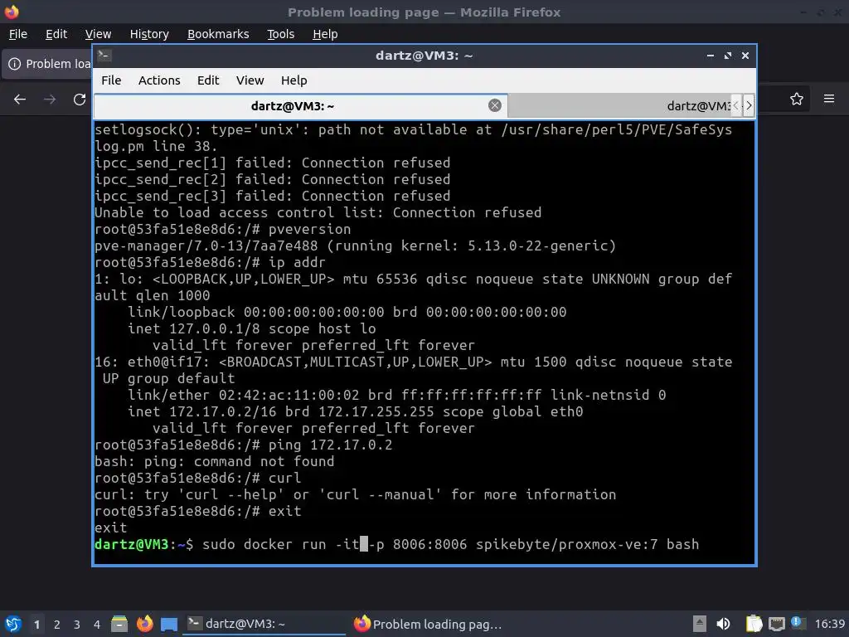This screenshot has width=849, height=637.
Task: Click the show desktop icon in the taskbar
Action: click(169, 624)
